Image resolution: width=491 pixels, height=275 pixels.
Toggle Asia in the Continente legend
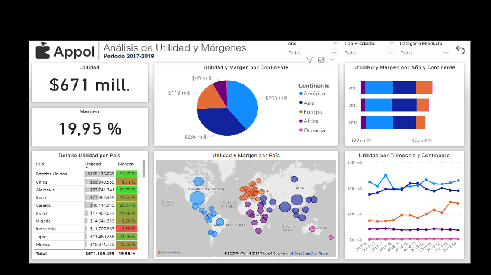[x=308, y=103]
